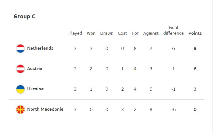
Task: Click the Against column header
Action: click(151, 33)
